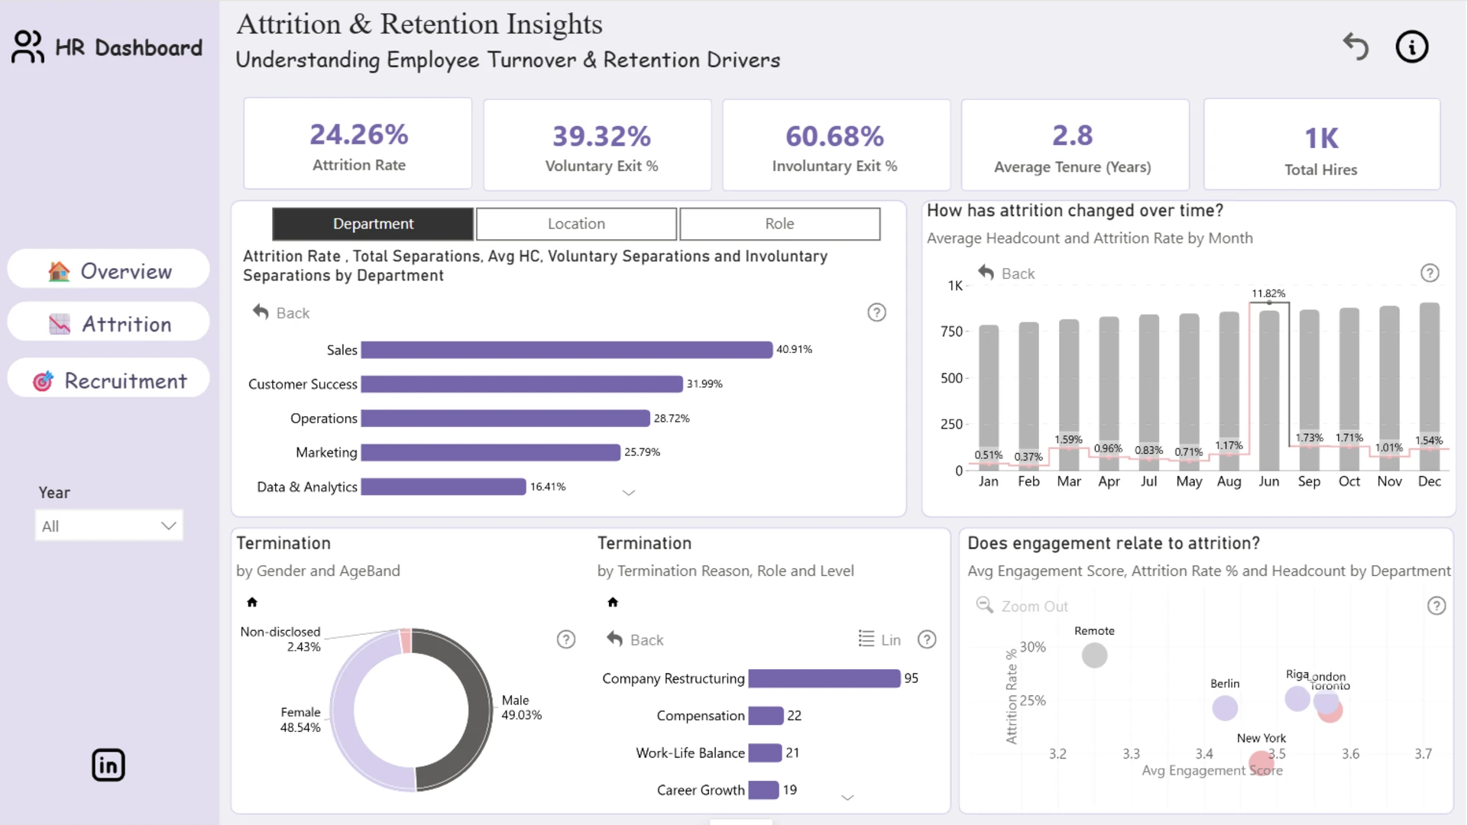This screenshot has height=825, width=1467.
Task: Open the Year filter dropdown
Action: 109,526
